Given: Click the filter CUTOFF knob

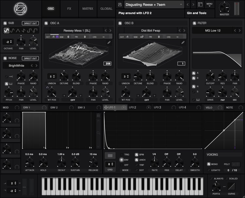Looking at the screenshot, I should [210, 76].
